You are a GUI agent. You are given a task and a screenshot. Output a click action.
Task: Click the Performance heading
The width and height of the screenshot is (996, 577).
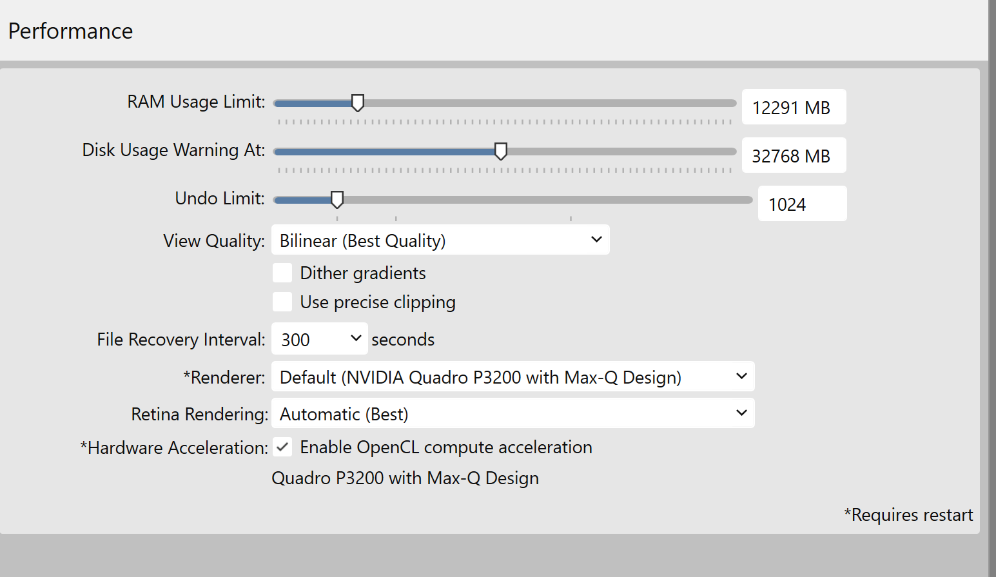[70, 31]
